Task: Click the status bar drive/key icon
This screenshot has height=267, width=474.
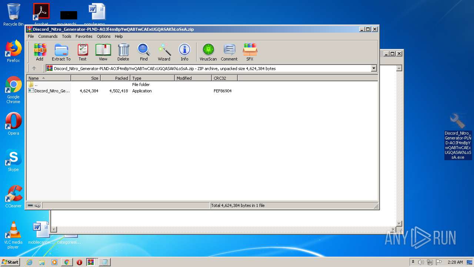Action: pyautogui.click(x=34, y=205)
